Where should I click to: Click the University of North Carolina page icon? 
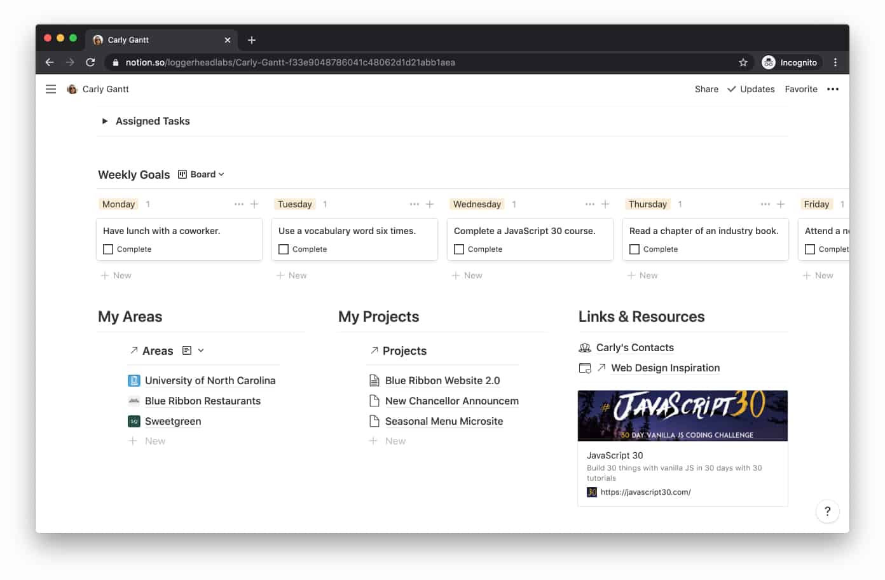(x=134, y=380)
